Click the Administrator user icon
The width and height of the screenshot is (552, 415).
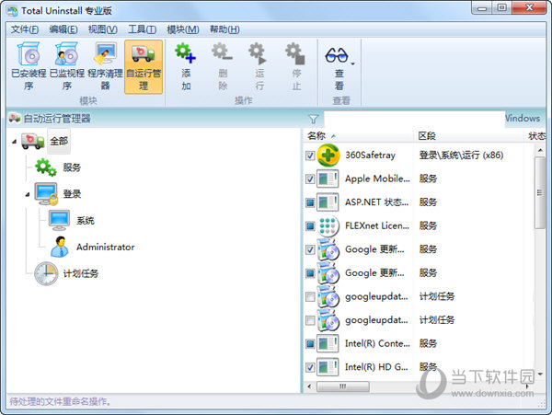tap(60, 247)
